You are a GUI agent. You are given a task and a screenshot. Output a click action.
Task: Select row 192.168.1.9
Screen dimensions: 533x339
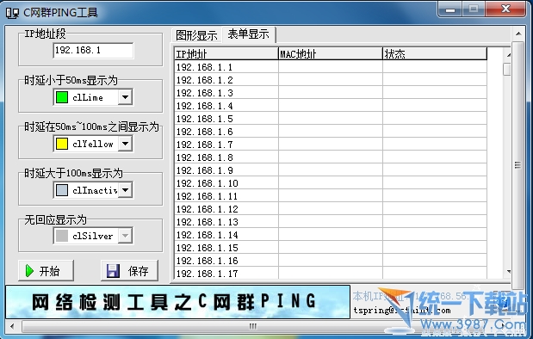(331, 170)
